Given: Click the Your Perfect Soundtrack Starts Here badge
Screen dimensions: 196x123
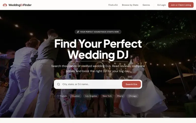Looking at the screenshot, I should pos(98,32).
